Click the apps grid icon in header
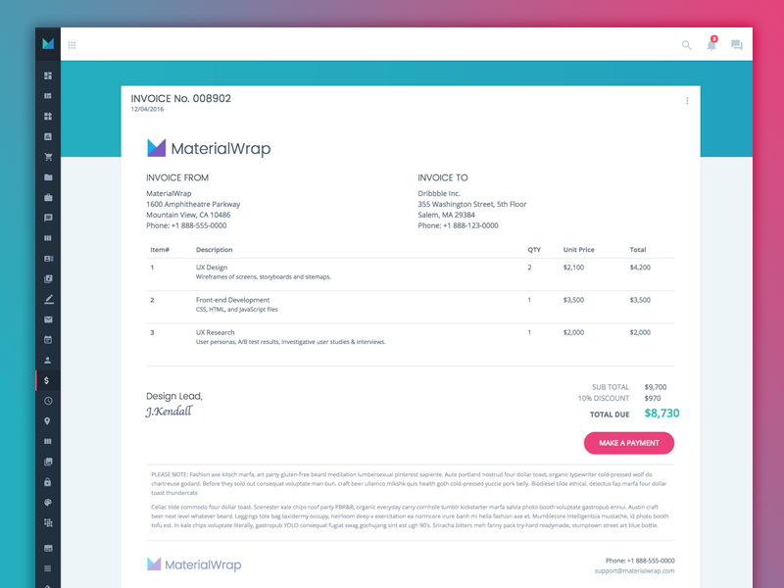This screenshot has height=588, width=784. coord(72,45)
